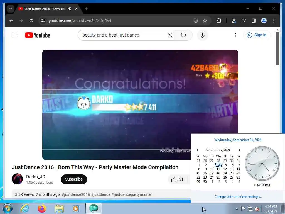Show hidden system tray icons

pyautogui.click(x=237, y=209)
